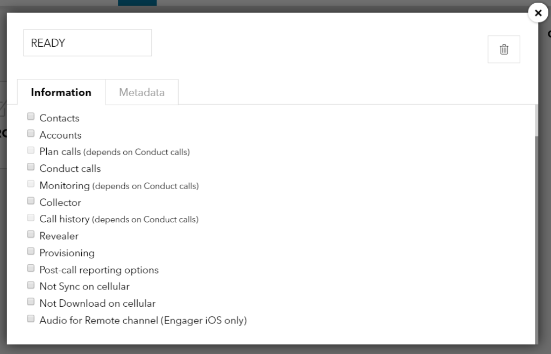Viewport: 551px width, 354px height.
Task: Toggle the Call history checkbox
Action: coord(31,218)
